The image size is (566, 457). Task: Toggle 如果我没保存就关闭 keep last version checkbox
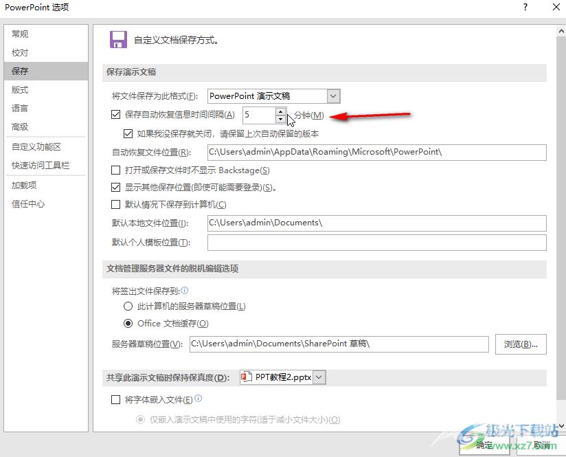coord(128,134)
